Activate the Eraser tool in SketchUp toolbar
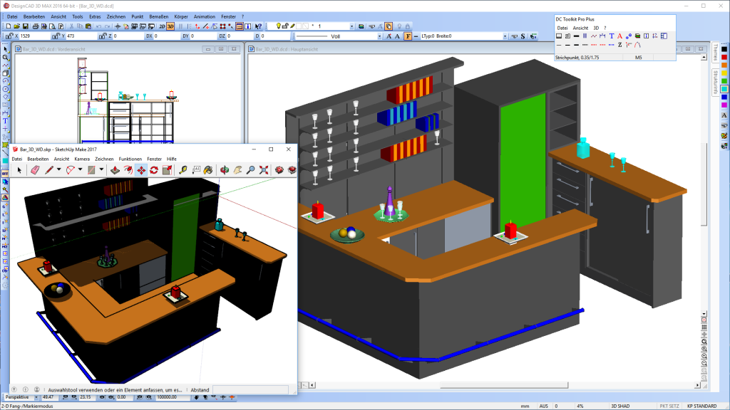This screenshot has width=730, height=410. click(x=35, y=170)
